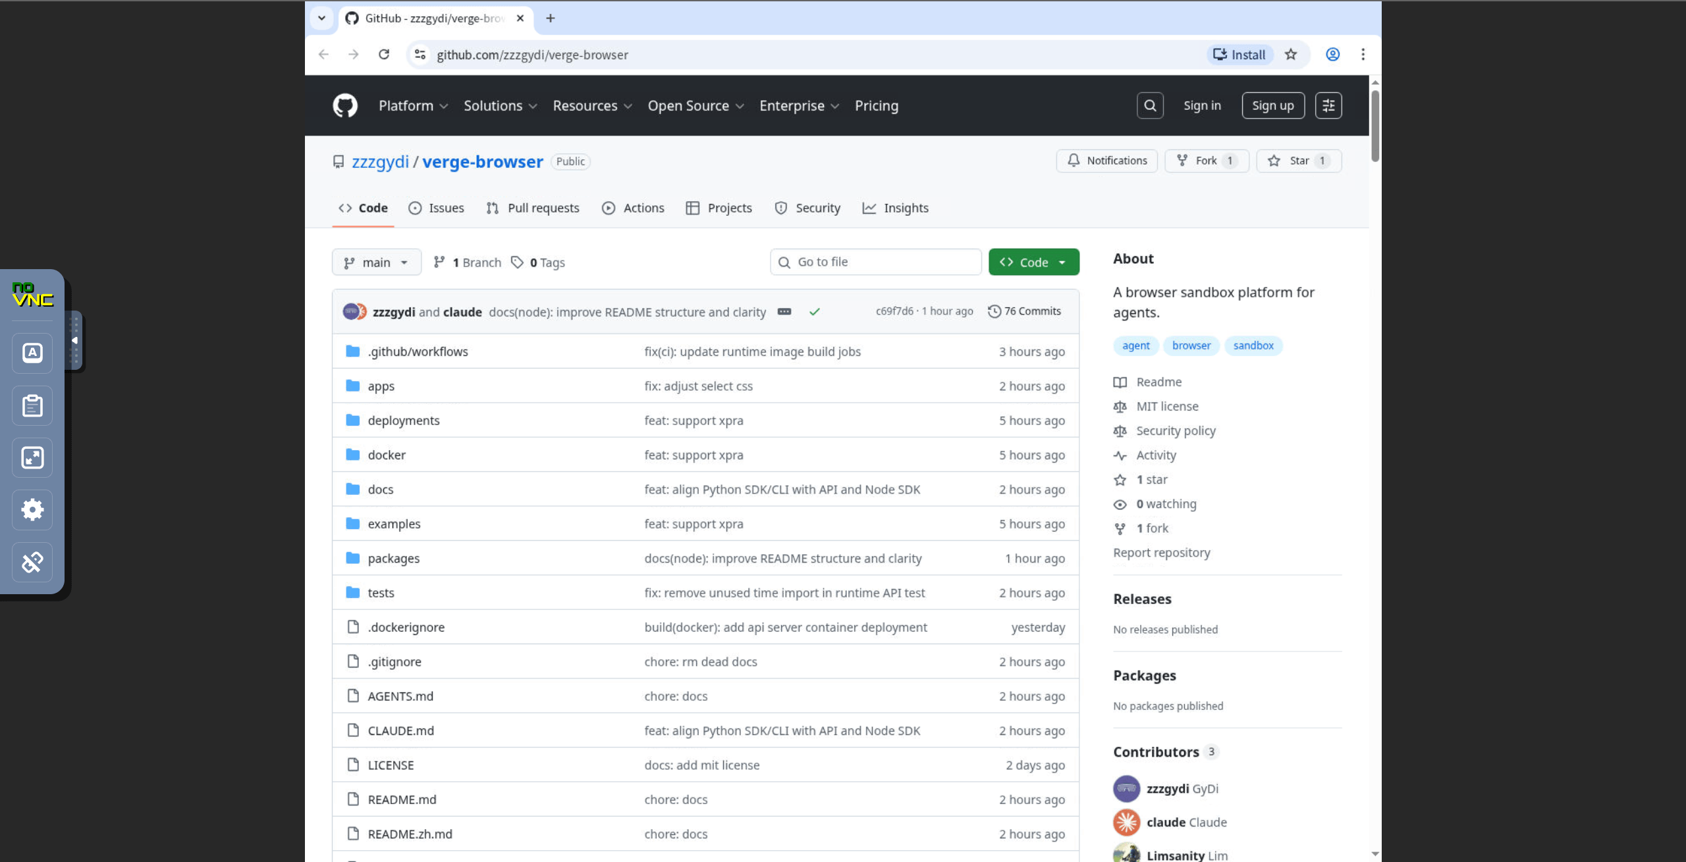Screen dimensions: 1686x862
Task: Click the Notifications button
Action: pyautogui.click(x=1106, y=161)
